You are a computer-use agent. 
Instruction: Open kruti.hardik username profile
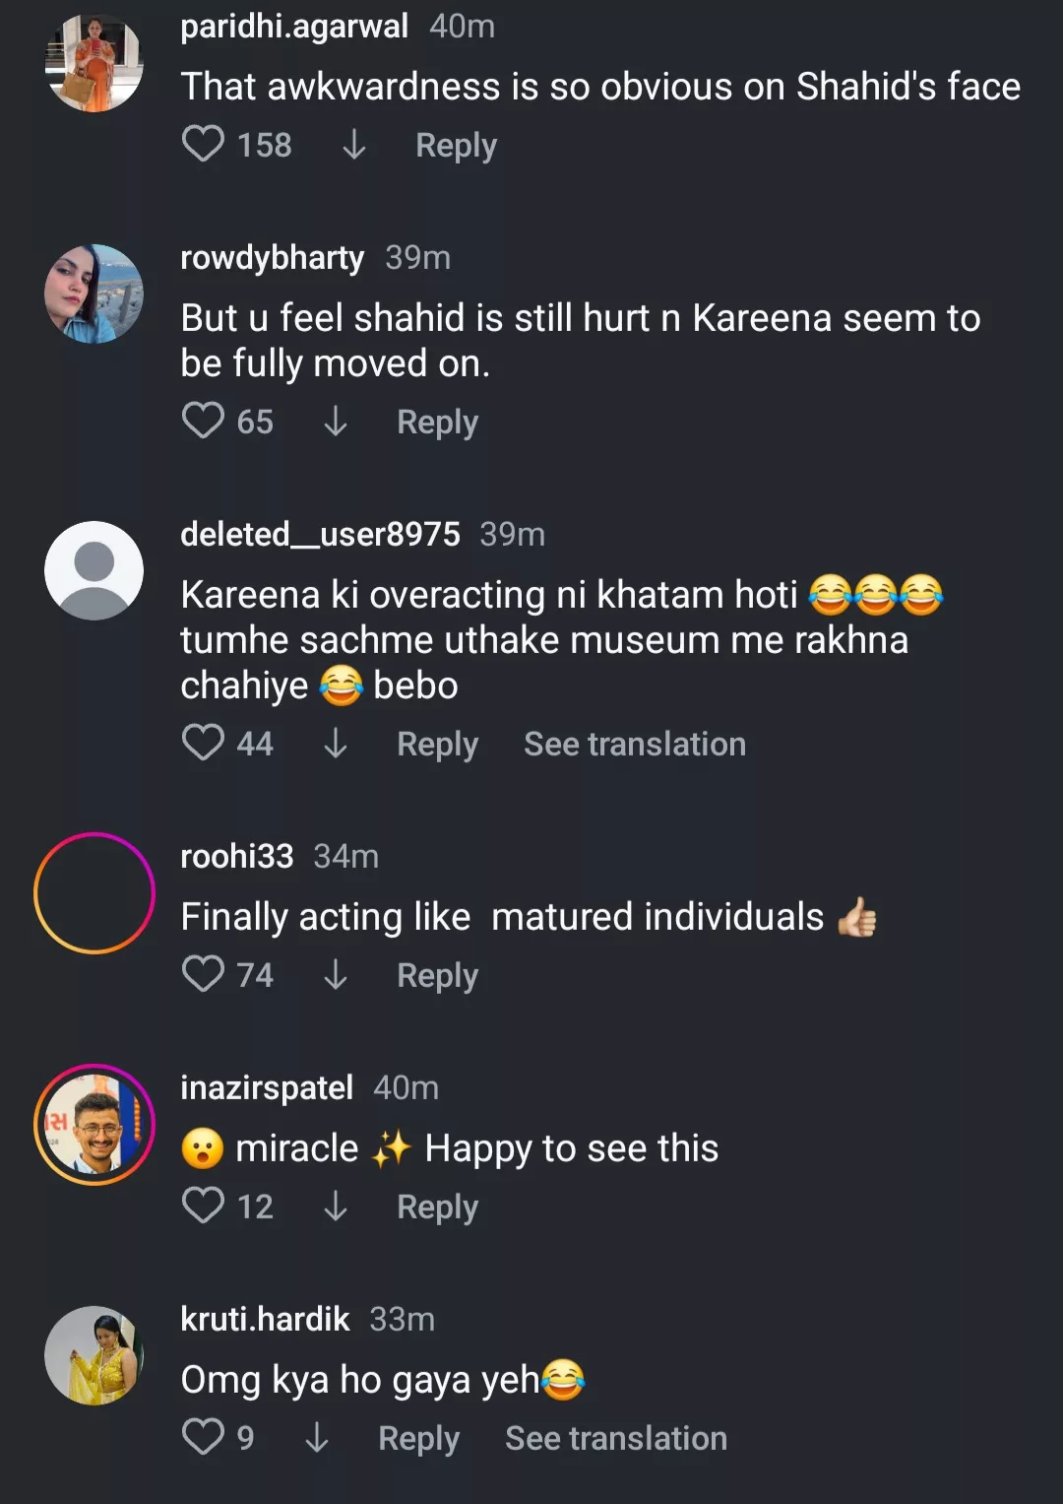(265, 1319)
